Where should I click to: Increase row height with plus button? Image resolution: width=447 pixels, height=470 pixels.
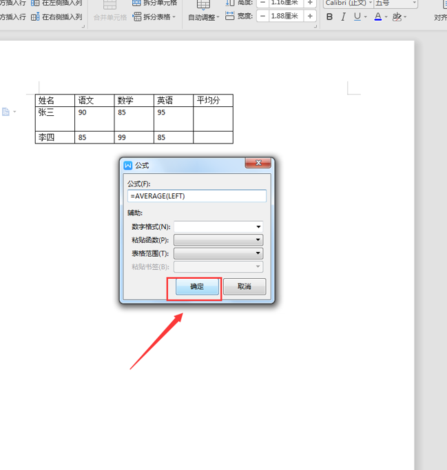[x=310, y=3]
